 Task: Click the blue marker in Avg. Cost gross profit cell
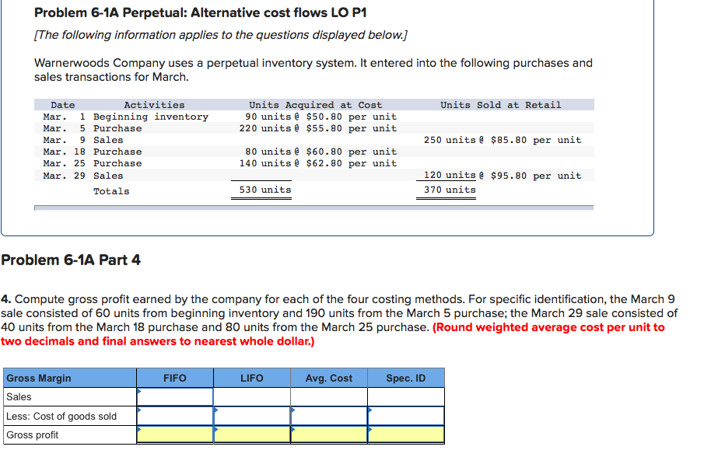pos(294,429)
